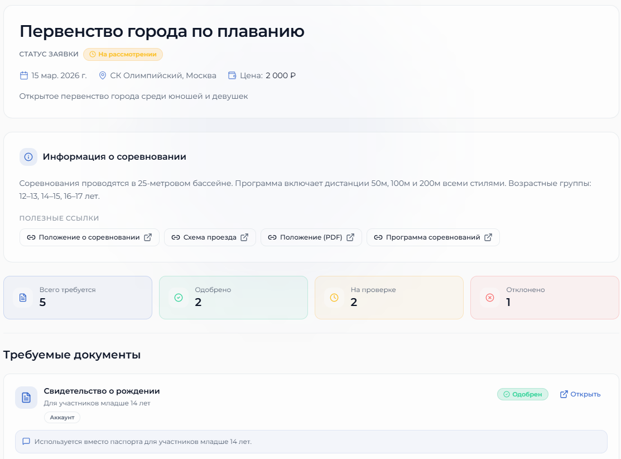Click the calendar icon next to the date

click(x=22, y=75)
